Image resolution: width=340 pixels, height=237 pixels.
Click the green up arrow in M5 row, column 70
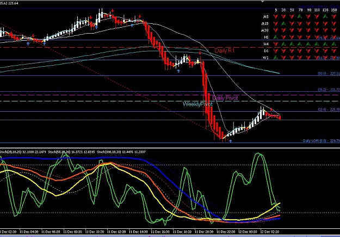(300, 16)
